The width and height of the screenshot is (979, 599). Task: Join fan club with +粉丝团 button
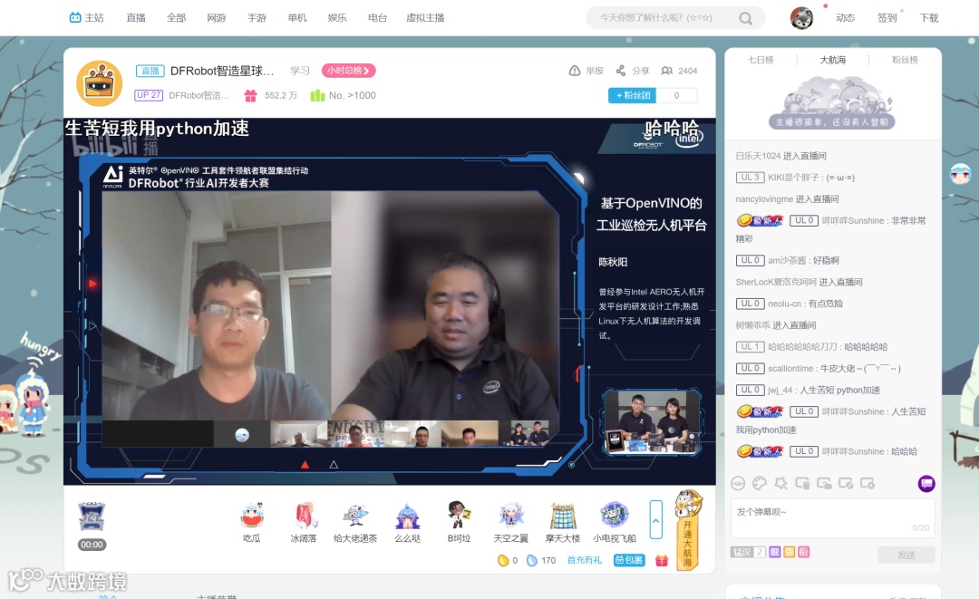[633, 95]
